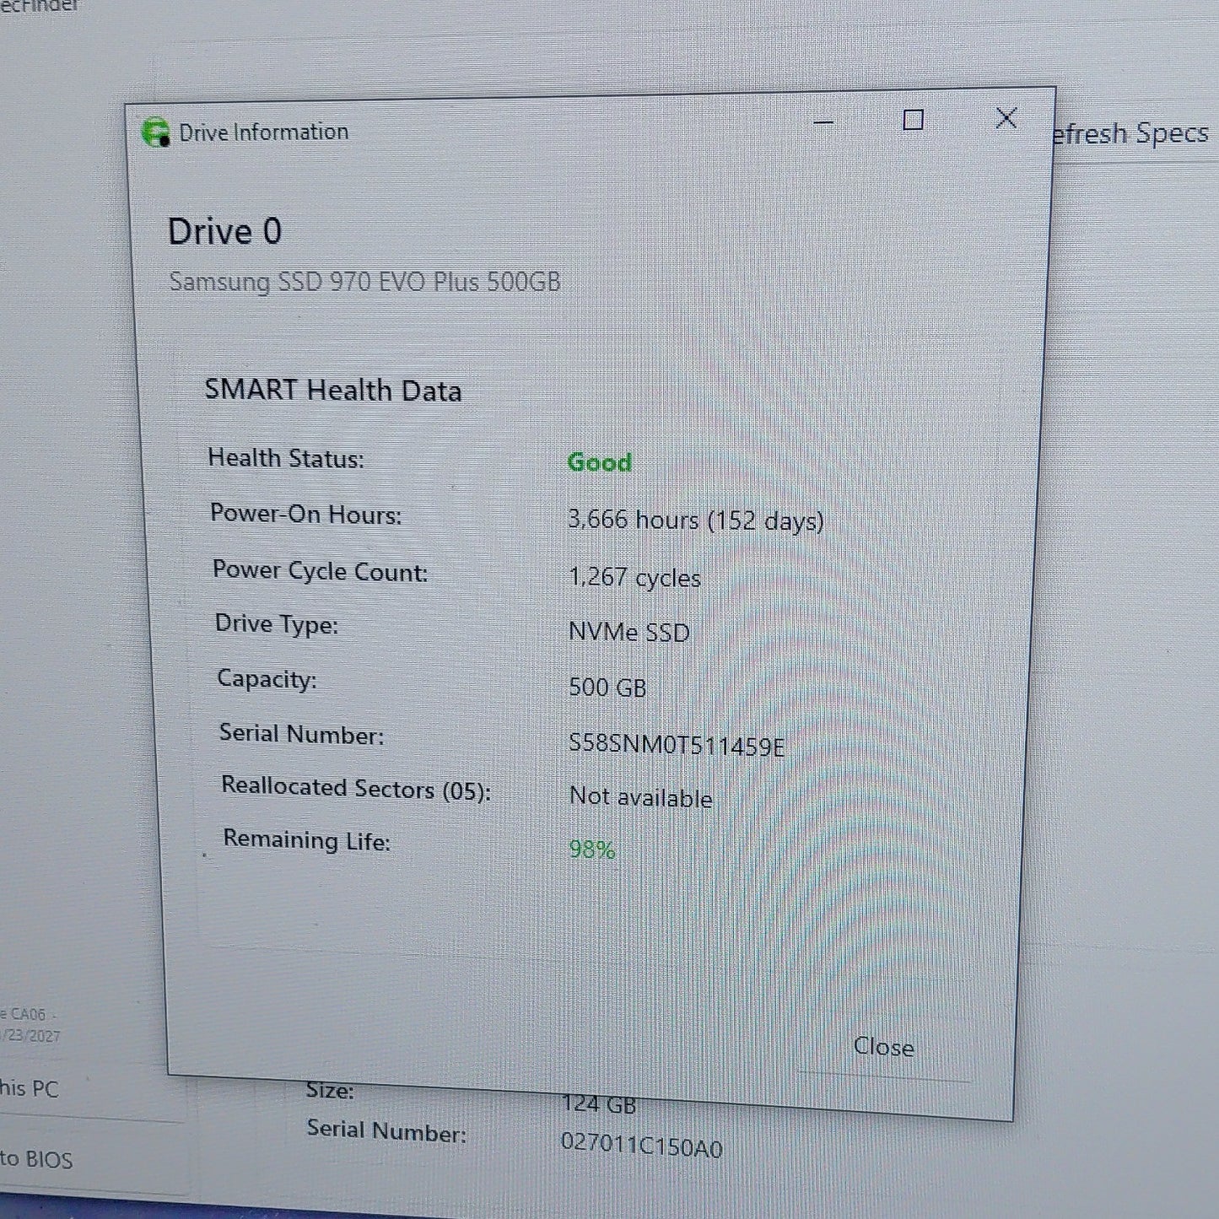
Task: Click the 'Power-On Hours:' label
Action: click(x=305, y=514)
